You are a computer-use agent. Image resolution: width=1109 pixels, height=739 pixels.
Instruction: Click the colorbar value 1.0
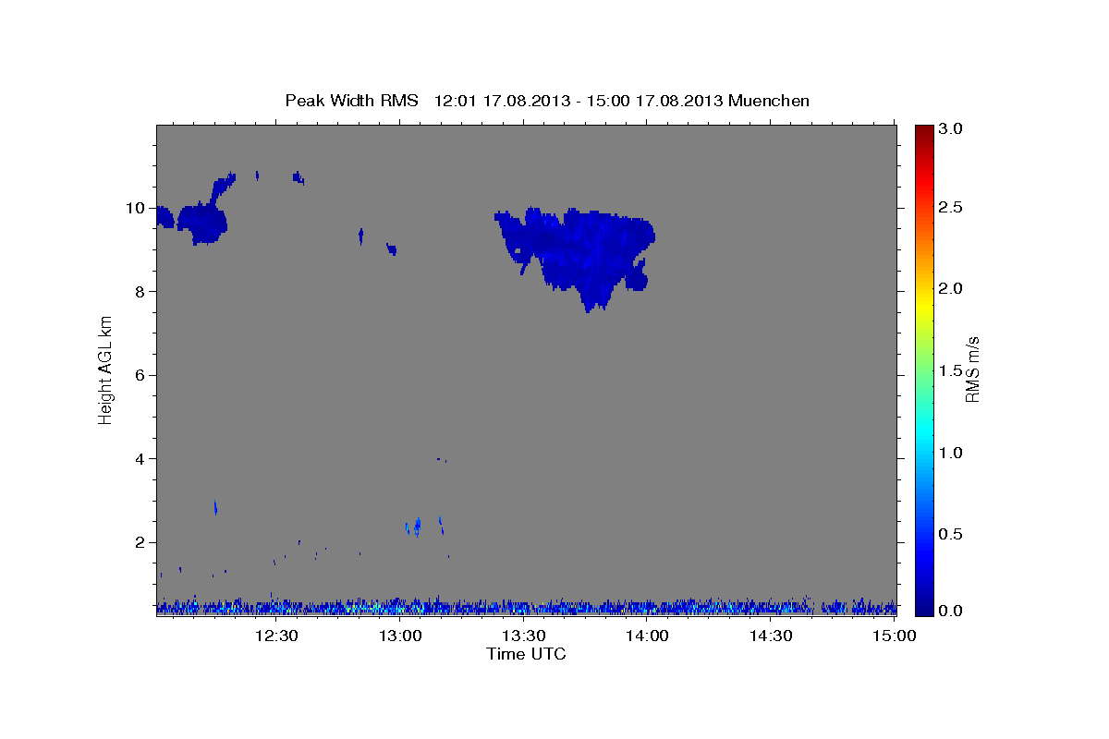952,453
